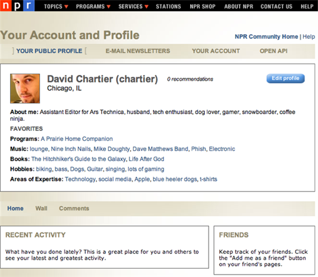Click the blue heeler dogs expertise link
This screenshot has width=318, height=277.
pos(175,179)
